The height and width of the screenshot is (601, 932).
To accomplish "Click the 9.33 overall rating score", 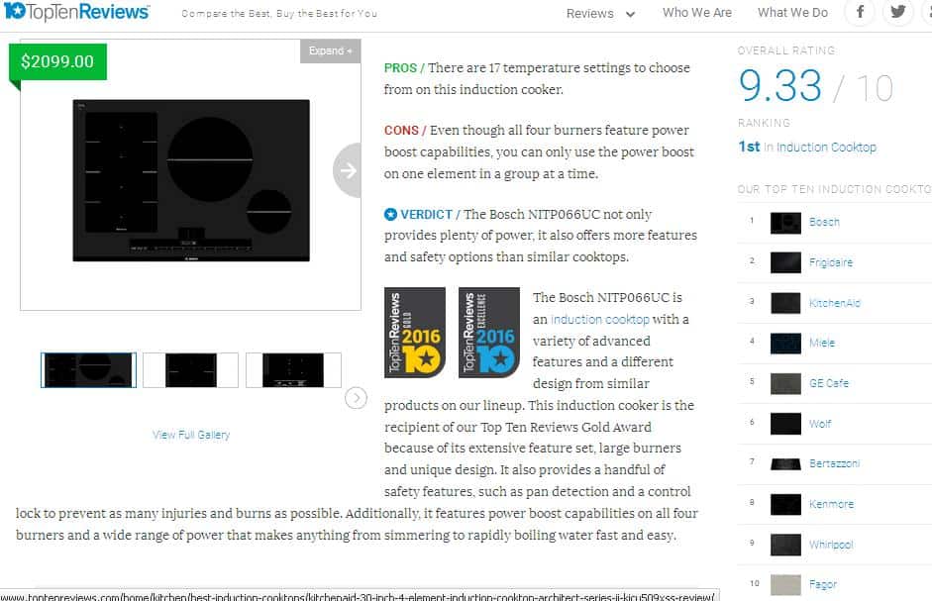I will pos(780,85).
